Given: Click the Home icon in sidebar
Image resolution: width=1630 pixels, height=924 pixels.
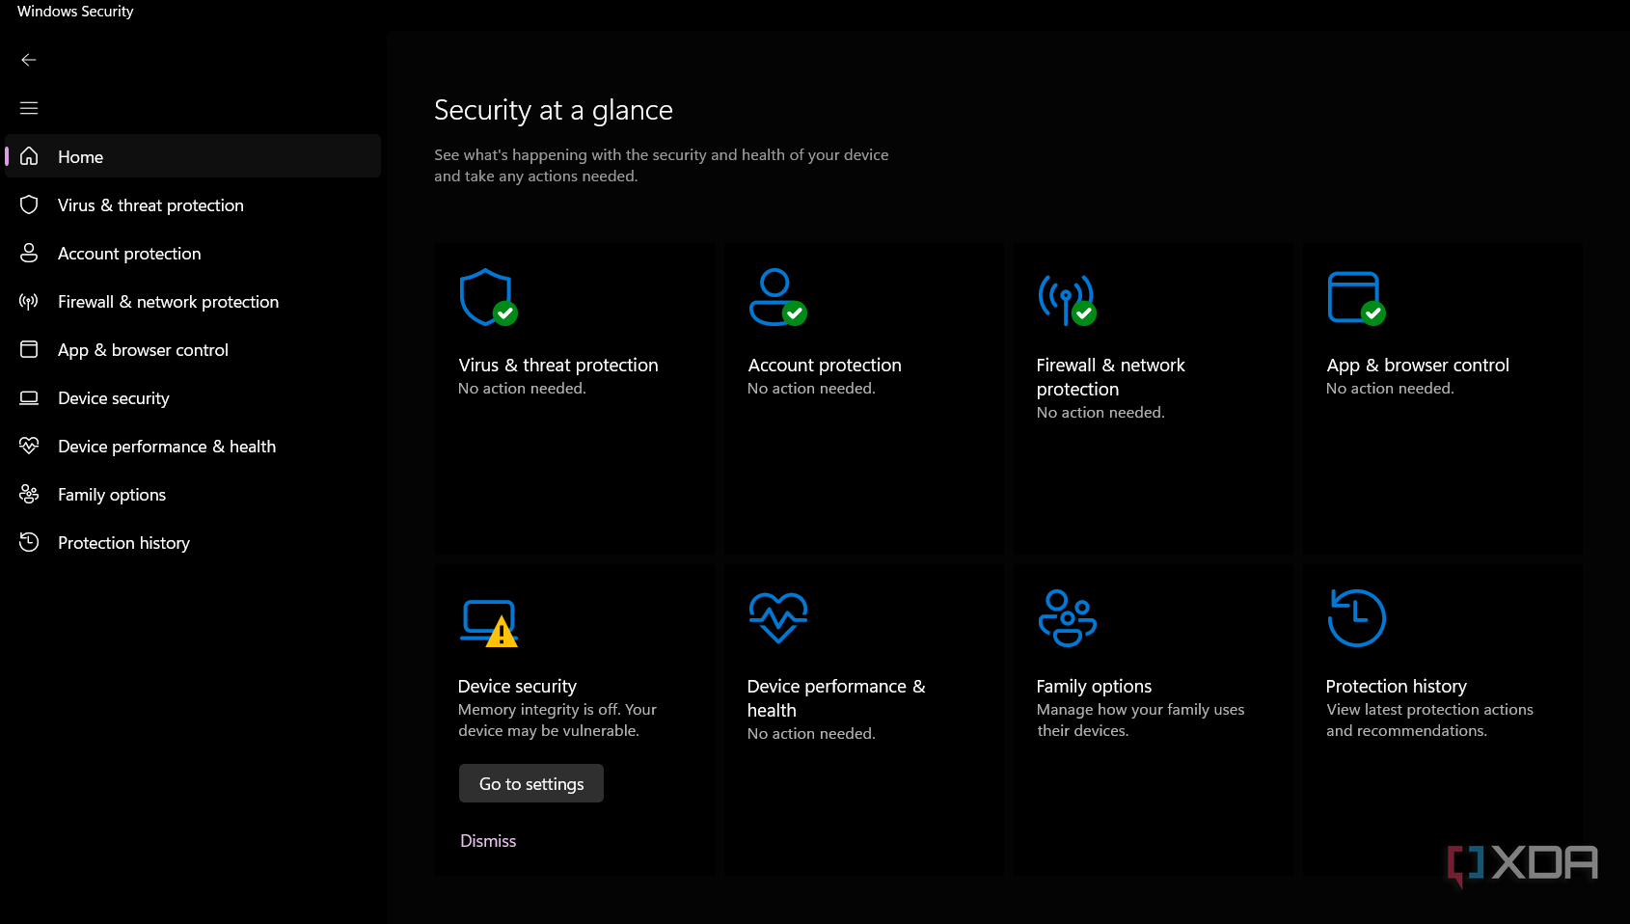Looking at the screenshot, I should [x=29, y=156].
